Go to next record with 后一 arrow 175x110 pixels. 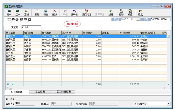pyautogui.click(x=18, y=13)
